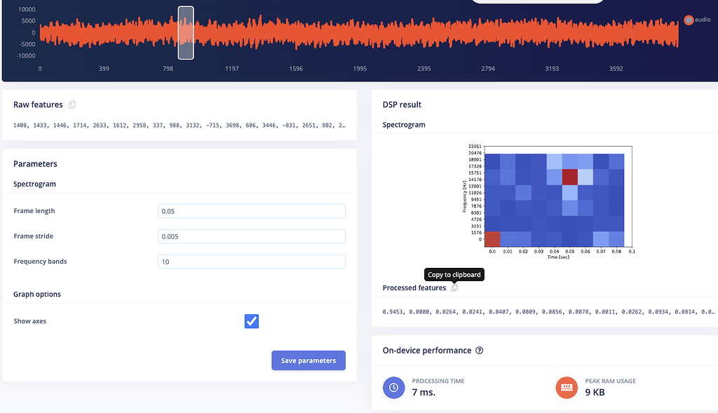The image size is (718, 413).
Task: Click the Raw features heading
Action: (x=38, y=104)
